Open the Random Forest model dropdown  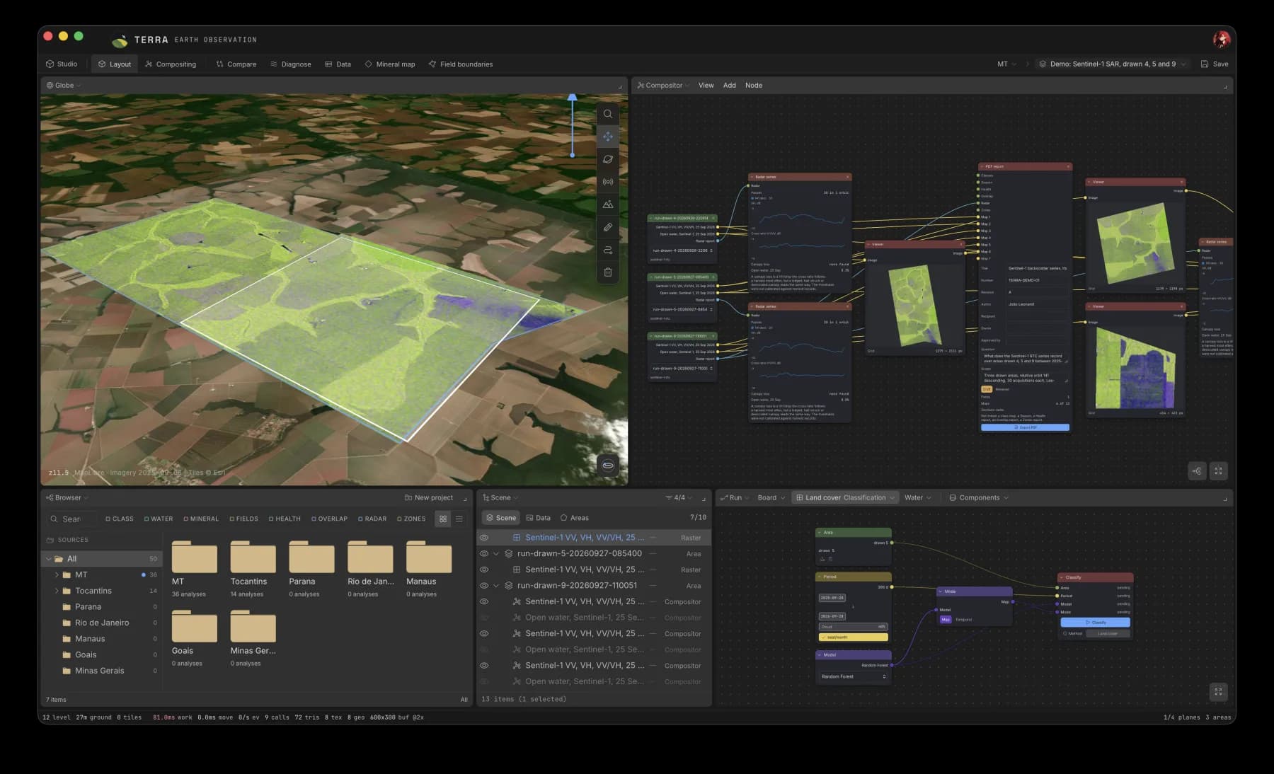coord(853,677)
